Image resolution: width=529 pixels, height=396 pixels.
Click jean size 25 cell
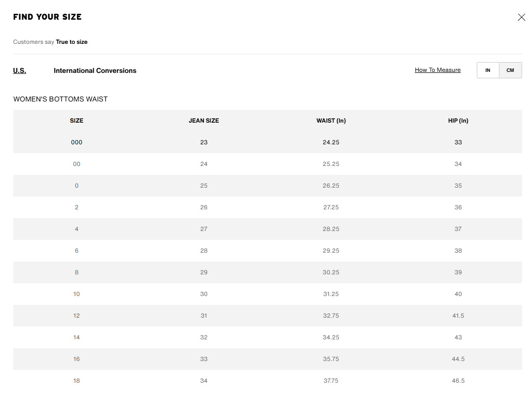tap(204, 186)
